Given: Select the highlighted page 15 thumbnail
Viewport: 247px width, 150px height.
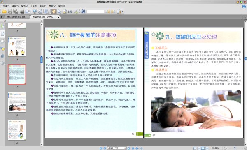Looking at the screenshot, I should (17, 74).
